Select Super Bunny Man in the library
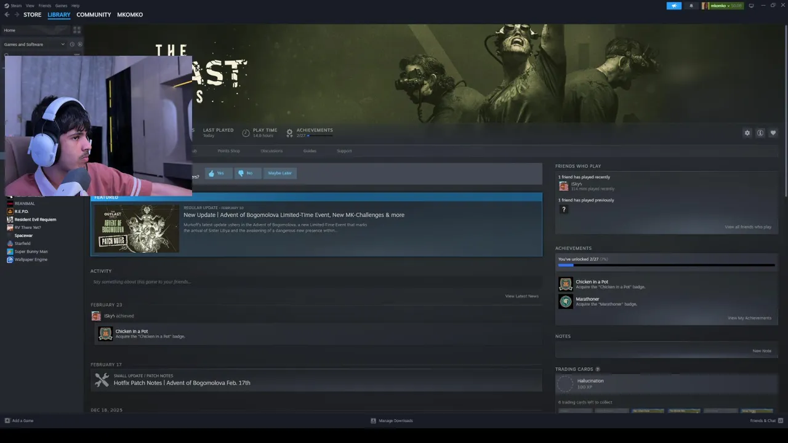The width and height of the screenshot is (788, 443). 31,252
